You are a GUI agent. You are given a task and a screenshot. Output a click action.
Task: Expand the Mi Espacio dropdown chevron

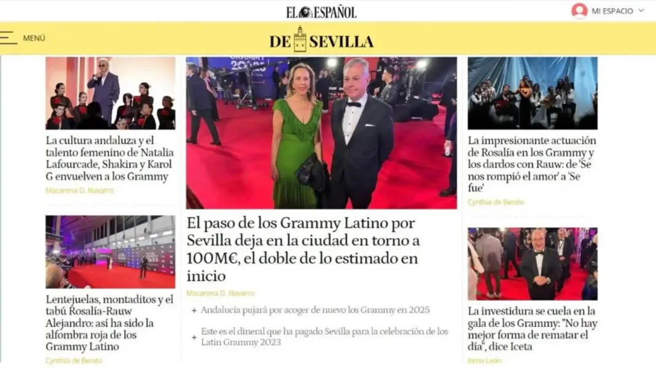coord(641,10)
